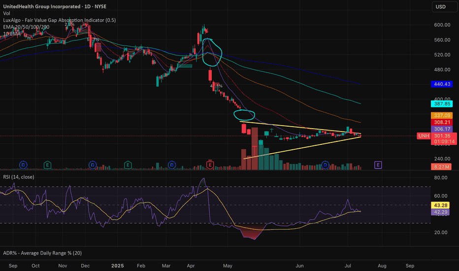Click the 80.00 RSI scale label
This screenshot has height=271, width=459.
[441, 177]
